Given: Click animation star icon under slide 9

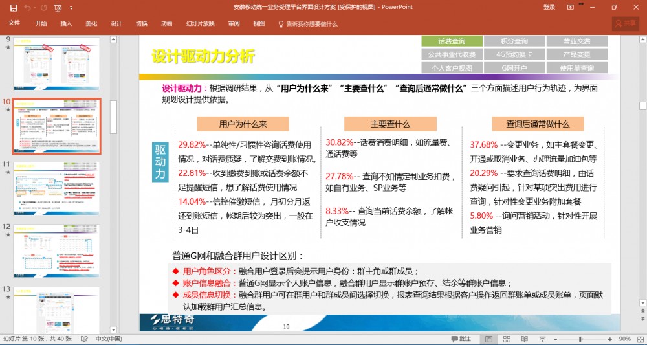Looking at the screenshot, I should pos(7,47).
